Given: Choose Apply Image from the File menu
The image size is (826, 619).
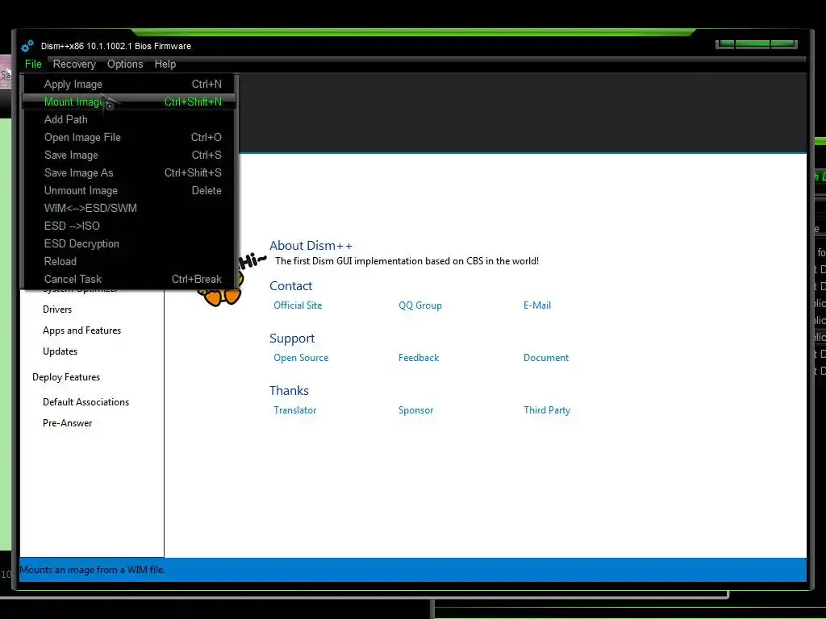Looking at the screenshot, I should 129,84.
